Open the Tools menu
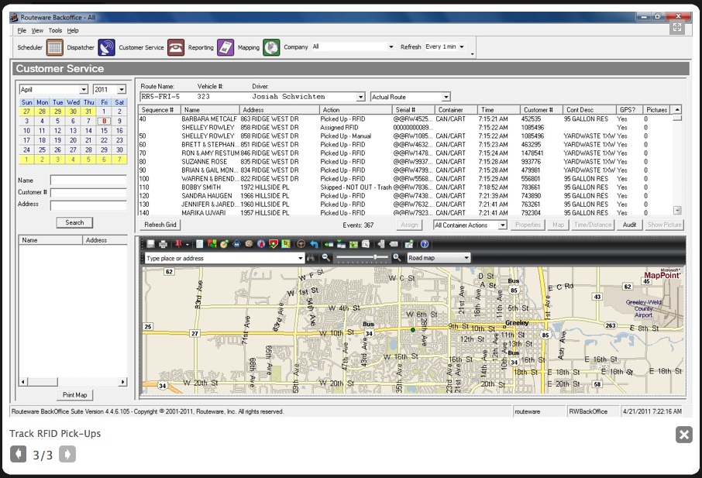Viewport: 702px width, 478px height. click(x=55, y=30)
